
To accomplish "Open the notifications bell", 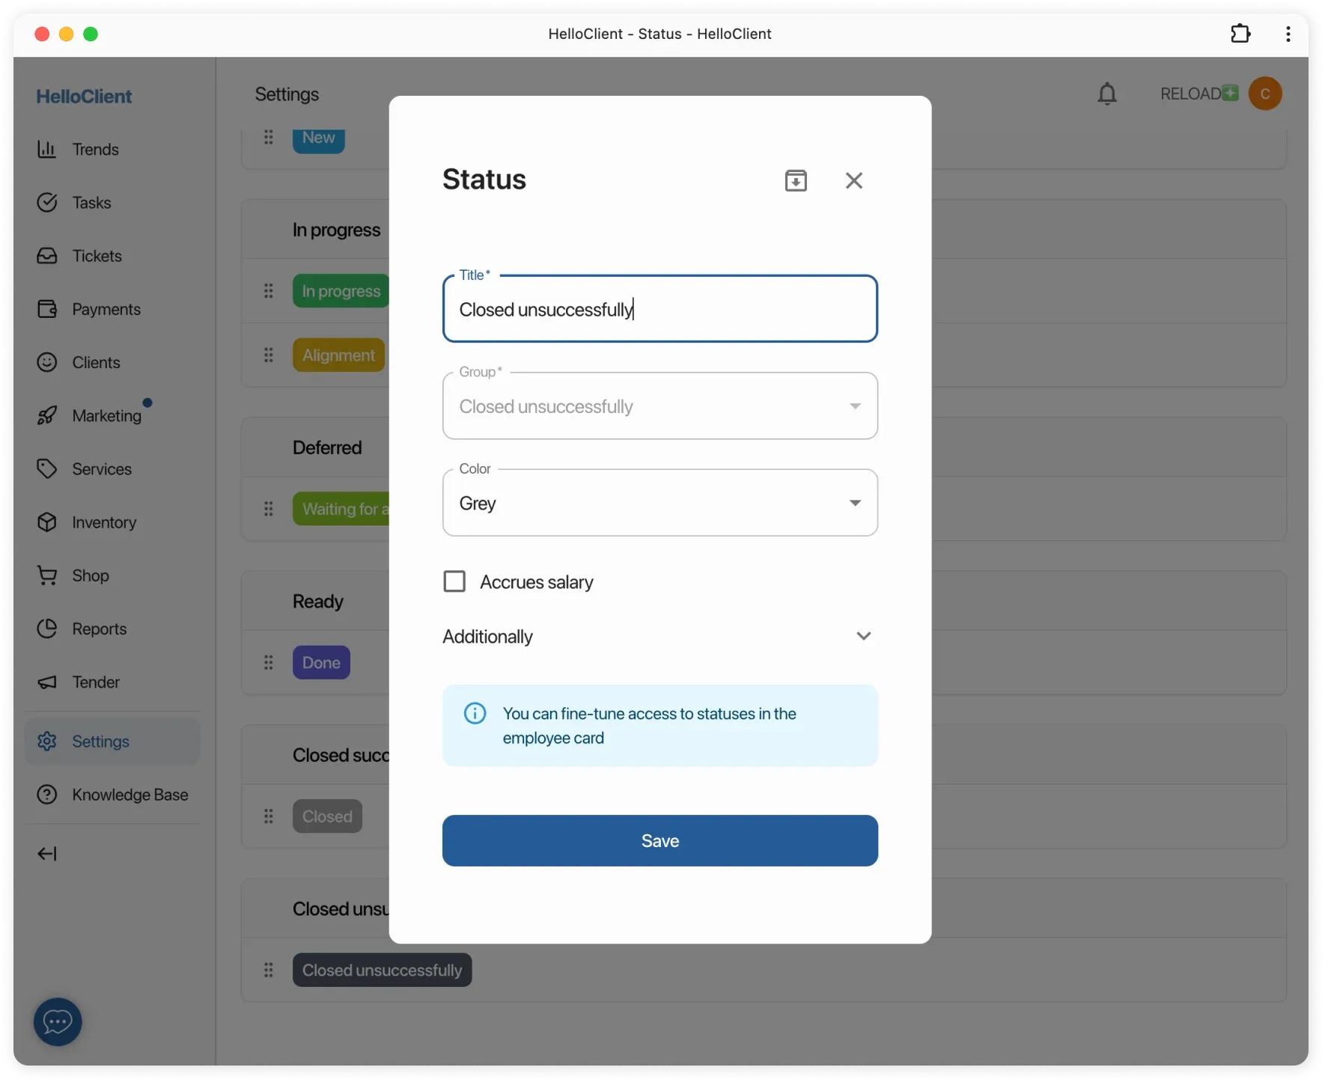I will point(1107,94).
